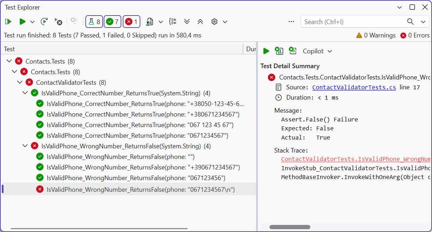Image resolution: width=432 pixels, height=232 pixels.
Task: Click the "Expected: False" text
Action: pyautogui.click(x=307, y=129)
